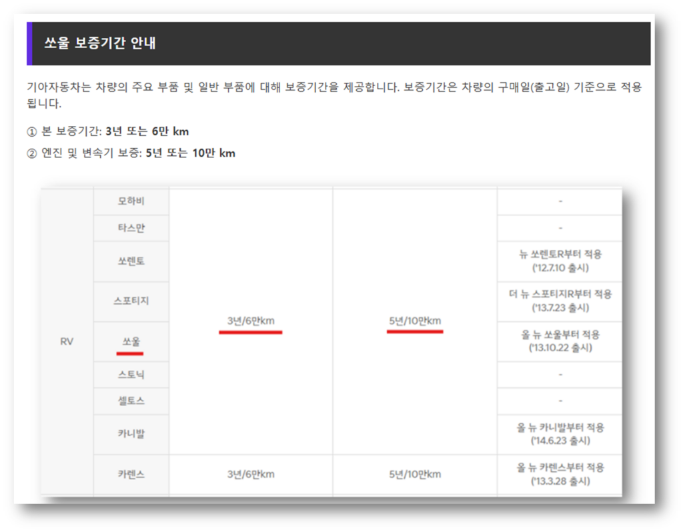Click the RV category cell

click(67, 342)
